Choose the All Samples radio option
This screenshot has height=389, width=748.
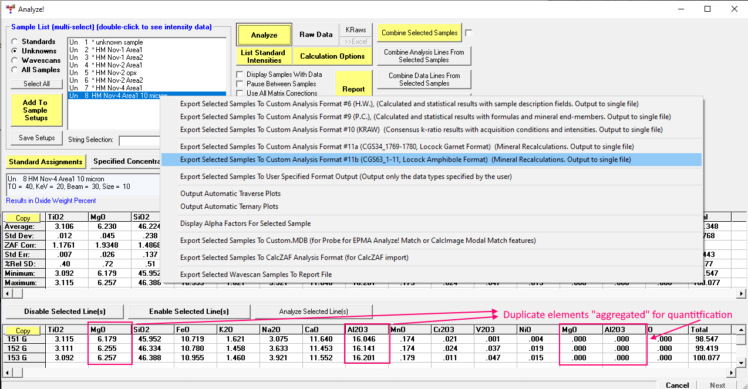point(15,70)
